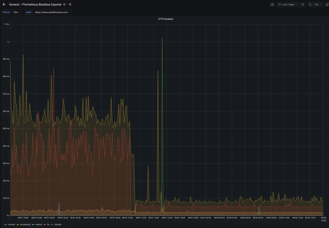Cycle view mode with monitor icon
Screen dimensions: 329x228
point(327,4)
